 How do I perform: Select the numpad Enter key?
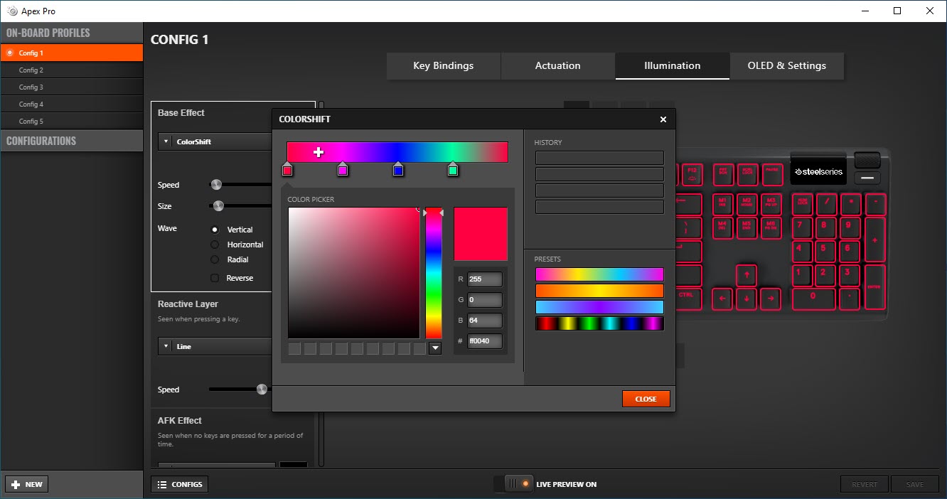[x=874, y=286]
